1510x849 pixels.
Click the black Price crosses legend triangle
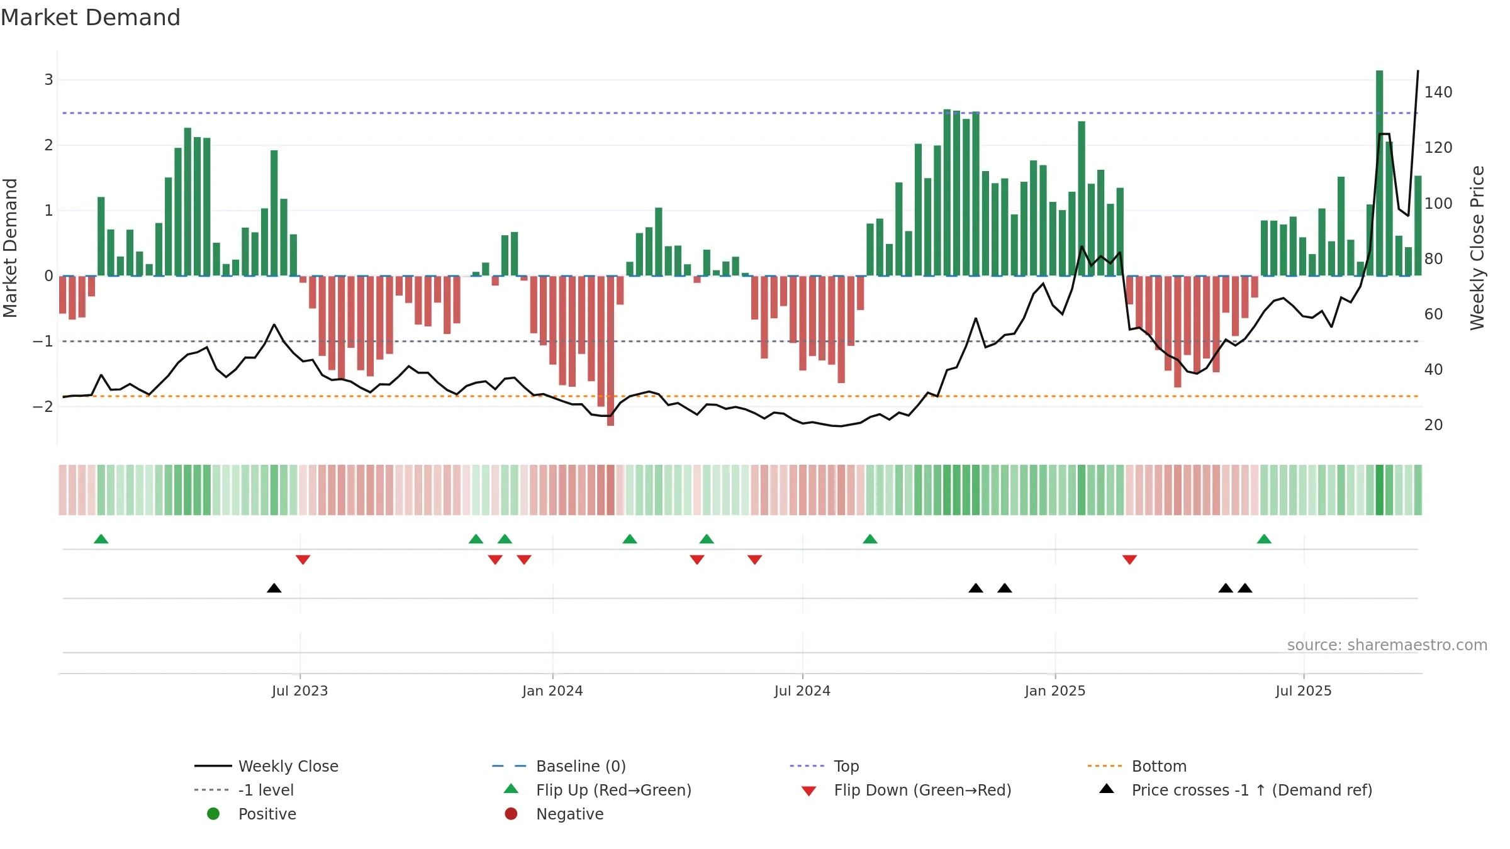coord(1107,789)
